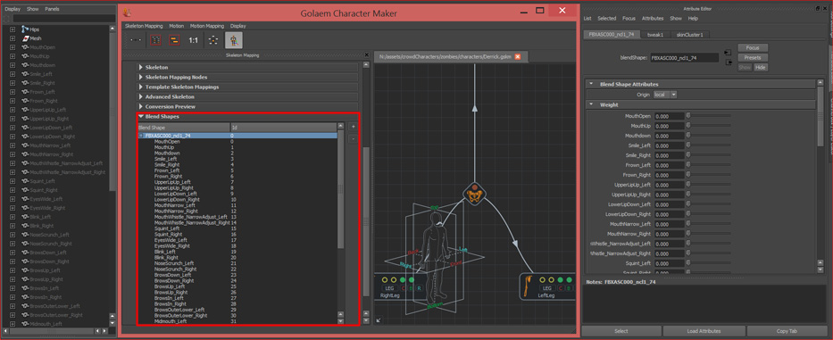Open the Attributes menu in Attribute Editor
Viewport: 833px width, 340px height.
coord(653,18)
